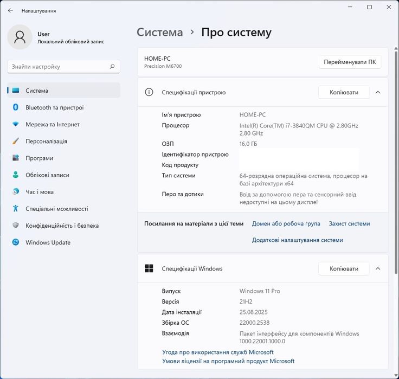
Task: Go to Мережа та Інтернет settings
Action: coord(63,124)
